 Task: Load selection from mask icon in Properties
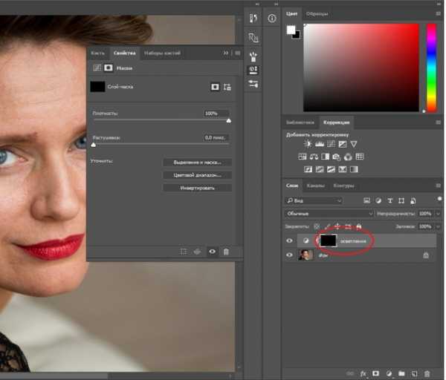183,252
